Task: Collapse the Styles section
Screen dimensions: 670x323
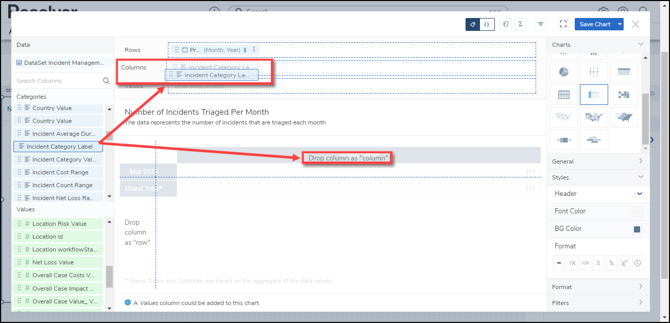Action: [641, 177]
